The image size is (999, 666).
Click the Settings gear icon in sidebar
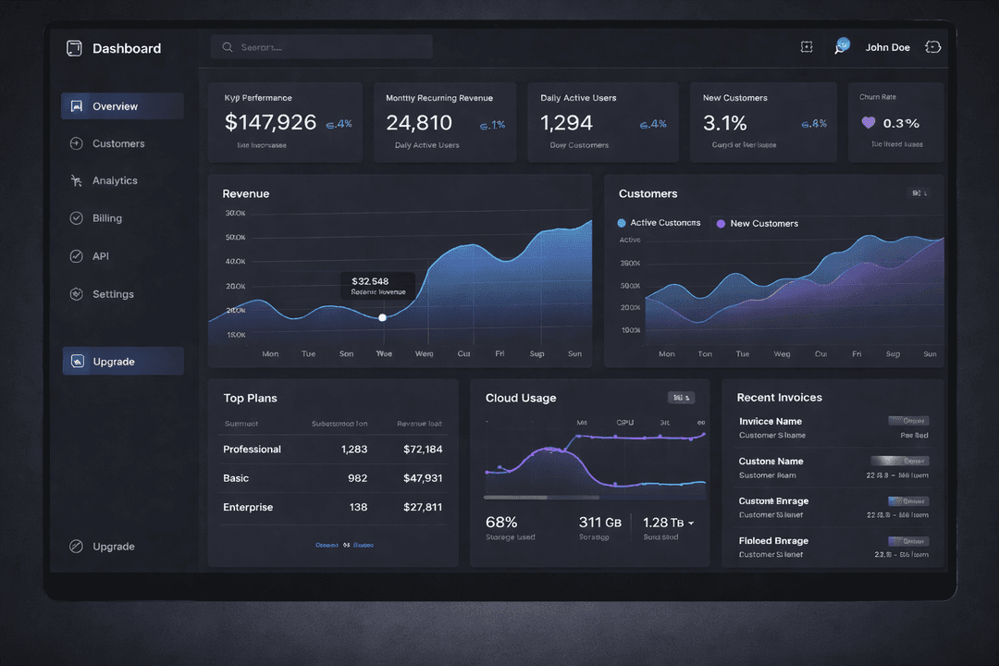click(77, 293)
